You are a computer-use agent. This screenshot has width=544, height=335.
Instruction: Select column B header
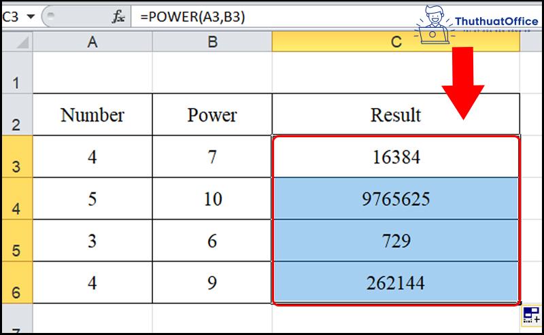(212, 41)
